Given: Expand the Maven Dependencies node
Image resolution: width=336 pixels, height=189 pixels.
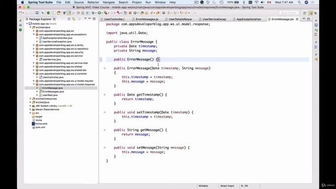Looking at the screenshot, I should pos(30,110).
